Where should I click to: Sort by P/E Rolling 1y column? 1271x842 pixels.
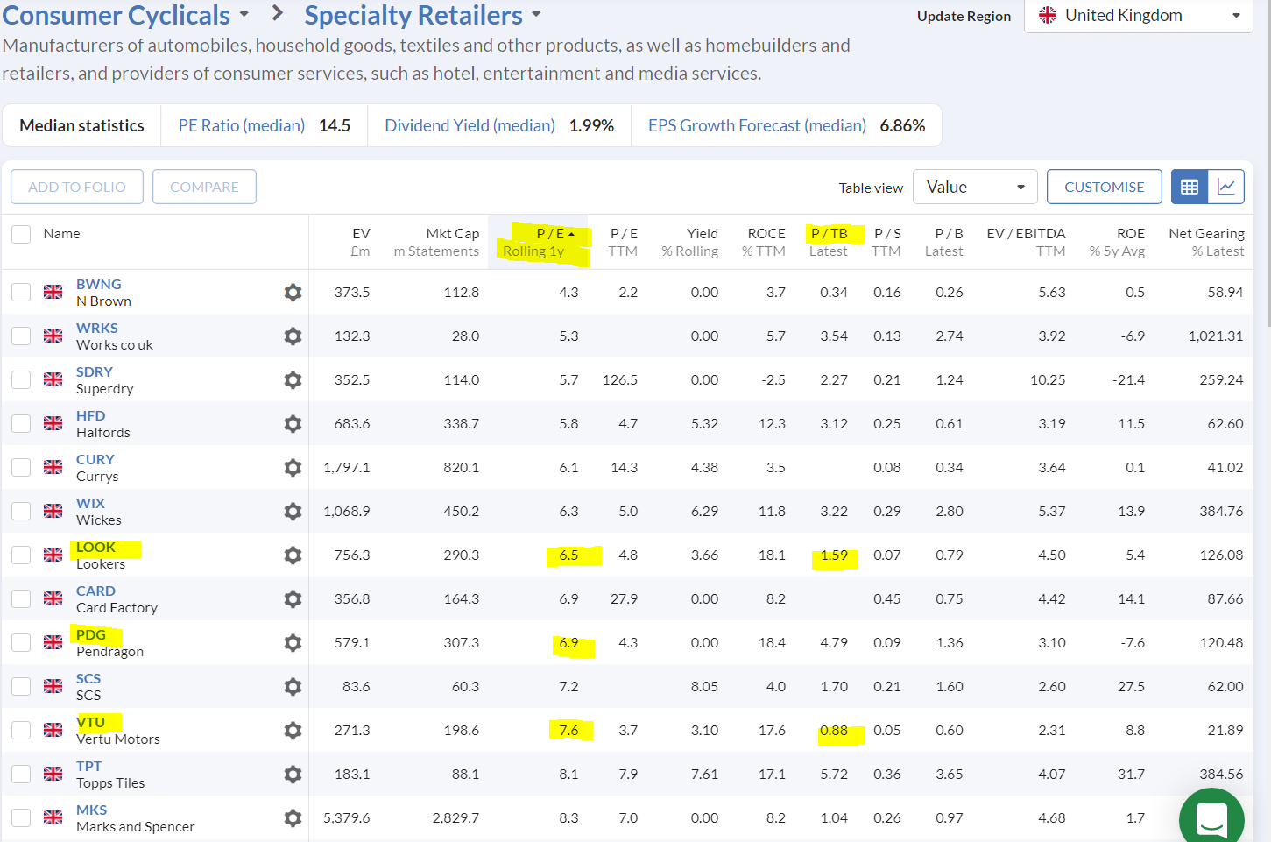[x=539, y=243]
